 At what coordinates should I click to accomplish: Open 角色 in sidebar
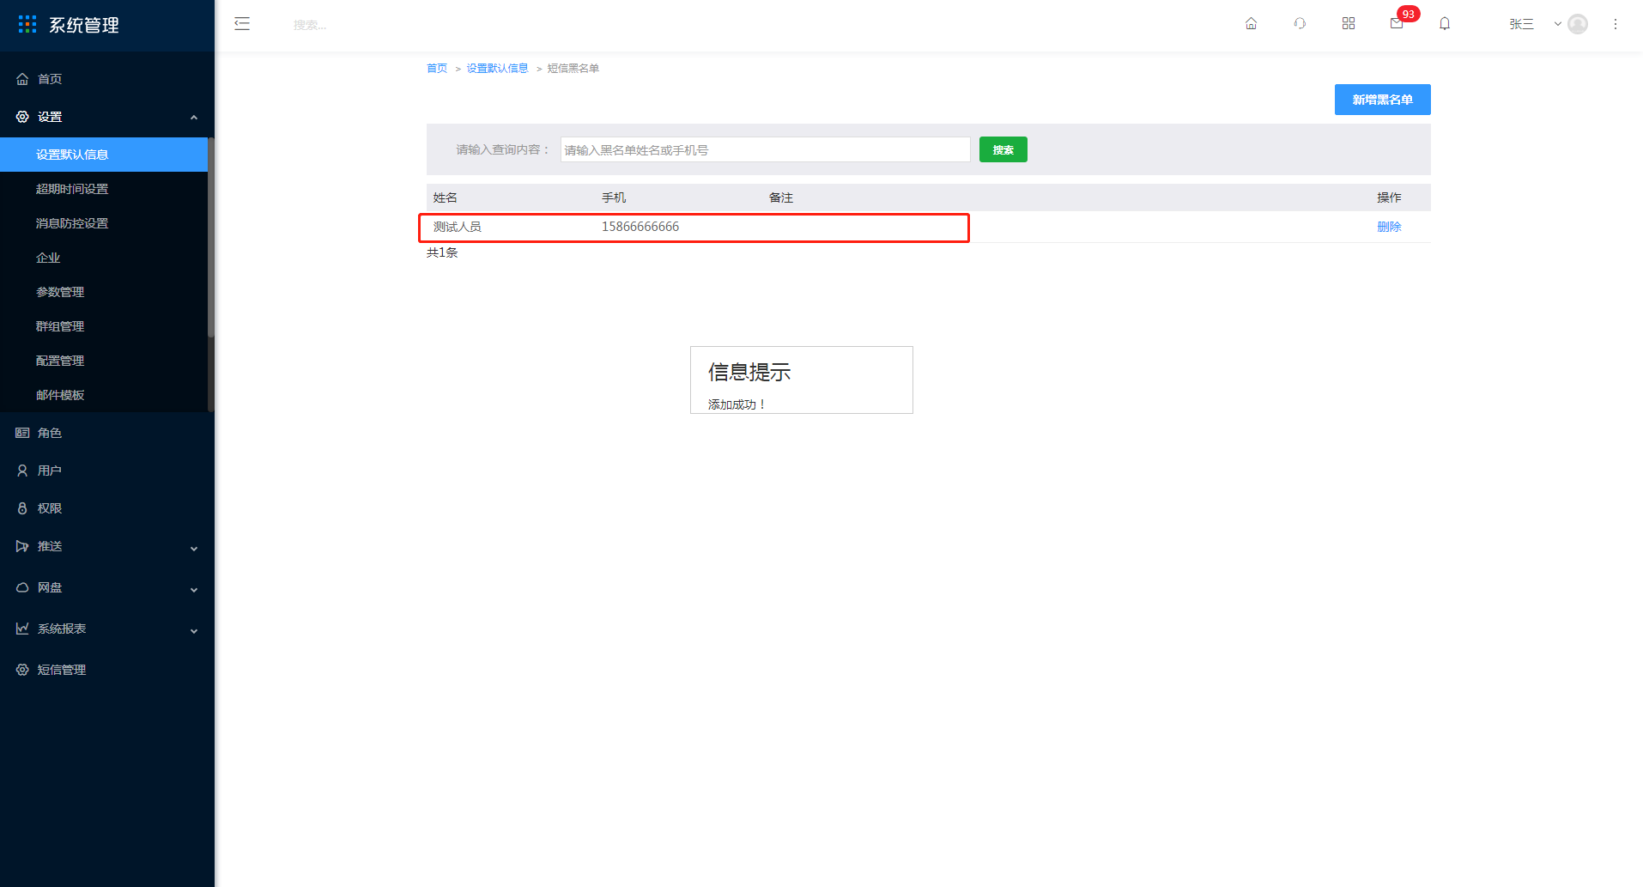(107, 433)
